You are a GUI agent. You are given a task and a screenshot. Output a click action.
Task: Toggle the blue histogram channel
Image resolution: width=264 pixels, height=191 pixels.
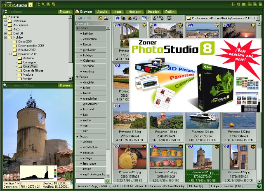tap(55, 176)
